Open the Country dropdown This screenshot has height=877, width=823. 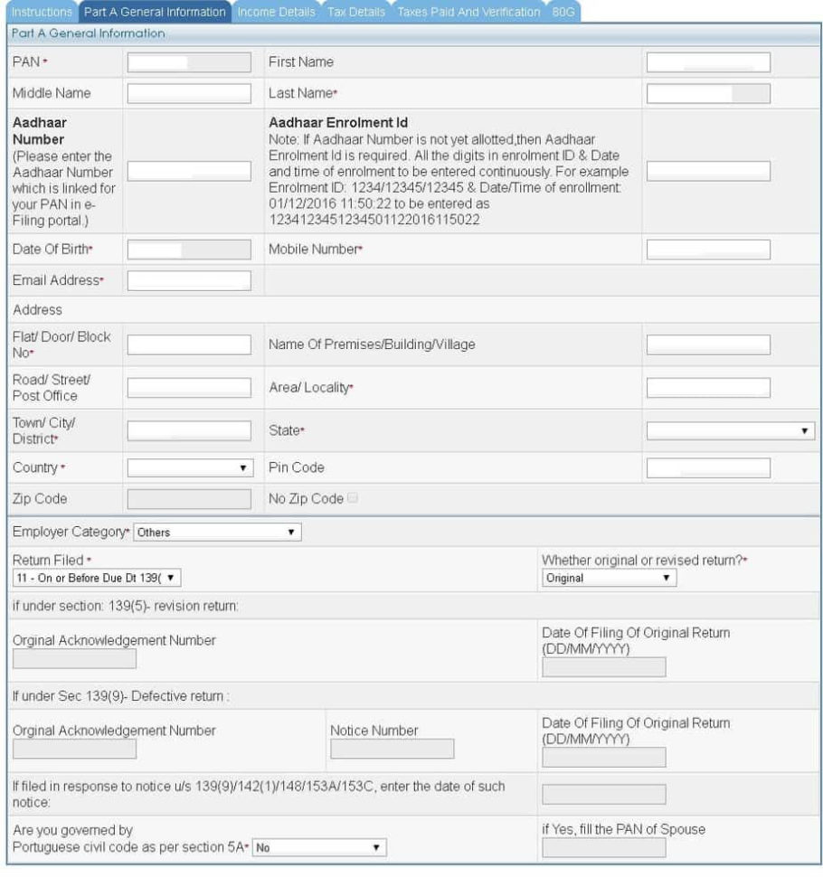tap(189, 467)
